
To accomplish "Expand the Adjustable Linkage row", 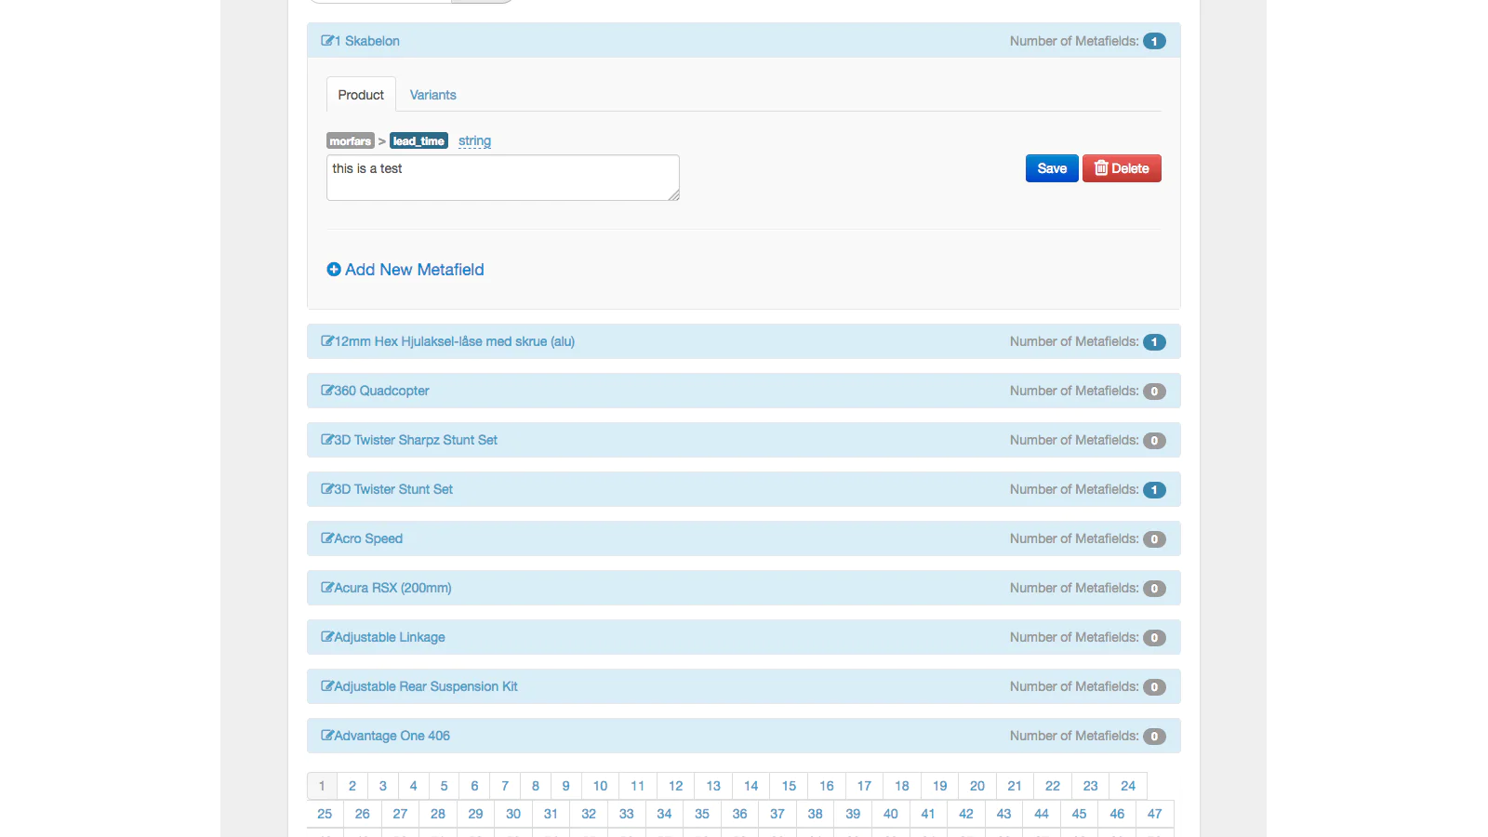I will click(744, 637).
